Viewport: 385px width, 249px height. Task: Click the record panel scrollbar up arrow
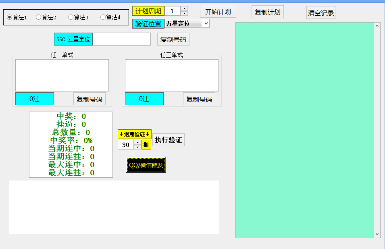377,26
